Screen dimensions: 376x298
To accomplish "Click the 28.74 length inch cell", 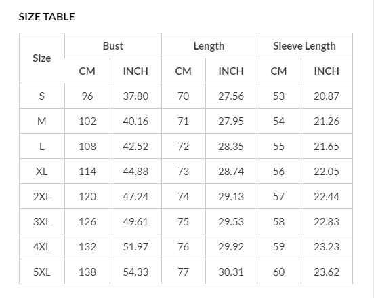I will point(231,171).
